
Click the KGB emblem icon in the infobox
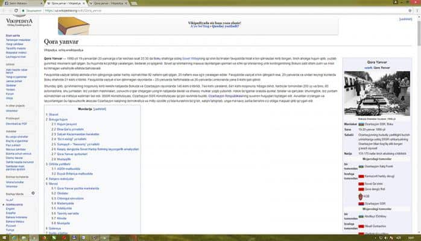pos(360,196)
